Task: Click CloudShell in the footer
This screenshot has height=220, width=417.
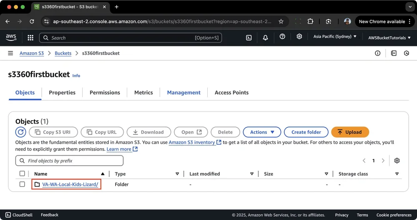Action: click(19, 215)
